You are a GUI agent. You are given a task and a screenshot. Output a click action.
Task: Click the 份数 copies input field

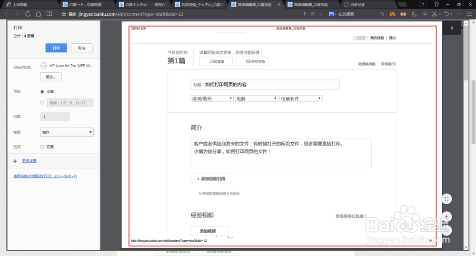[55, 117]
